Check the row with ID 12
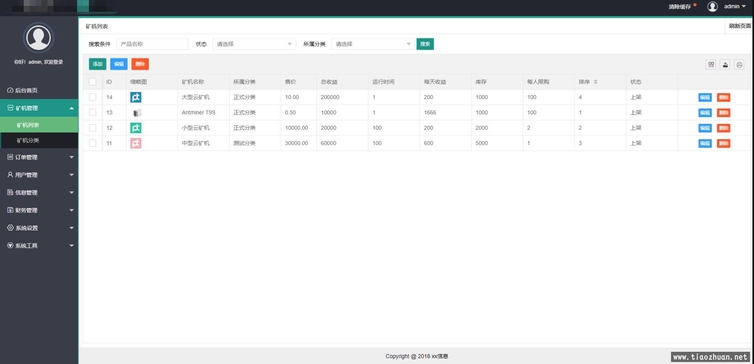 pyautogui.click(x=92, y=128)
